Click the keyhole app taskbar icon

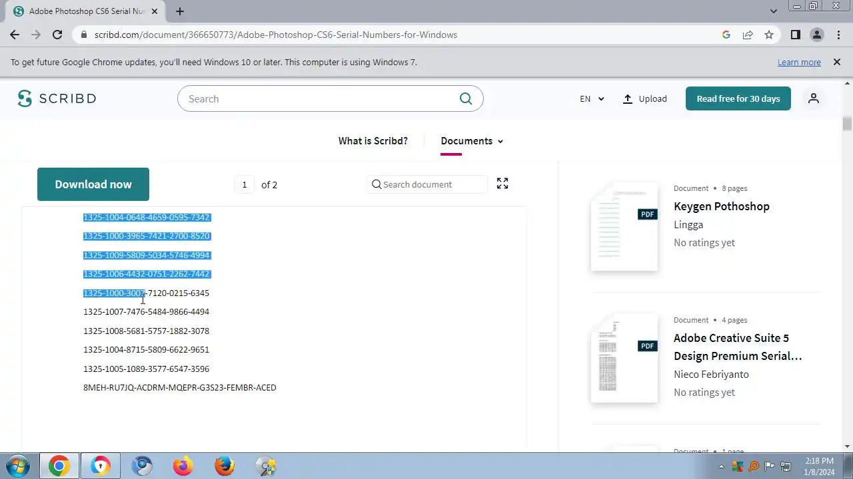tap(101, 466)
